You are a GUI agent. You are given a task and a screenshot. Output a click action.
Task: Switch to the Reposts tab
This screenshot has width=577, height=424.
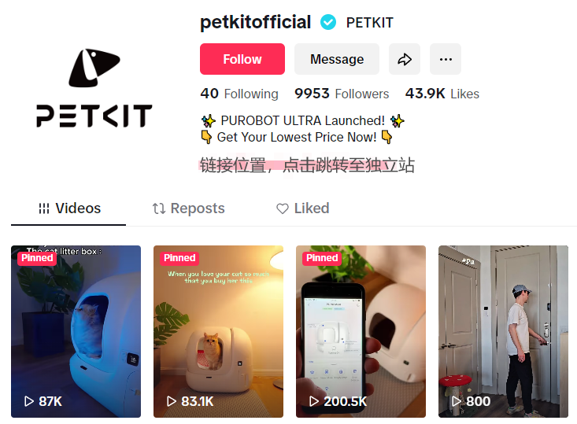tap(188, 208)
